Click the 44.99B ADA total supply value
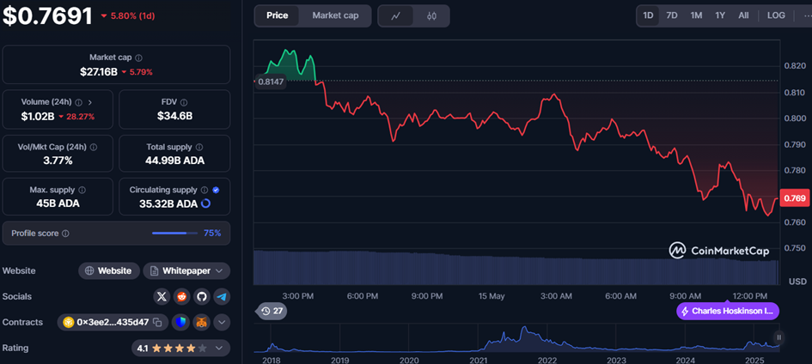This screenshot has height=364, width=812. coord(175,161)
